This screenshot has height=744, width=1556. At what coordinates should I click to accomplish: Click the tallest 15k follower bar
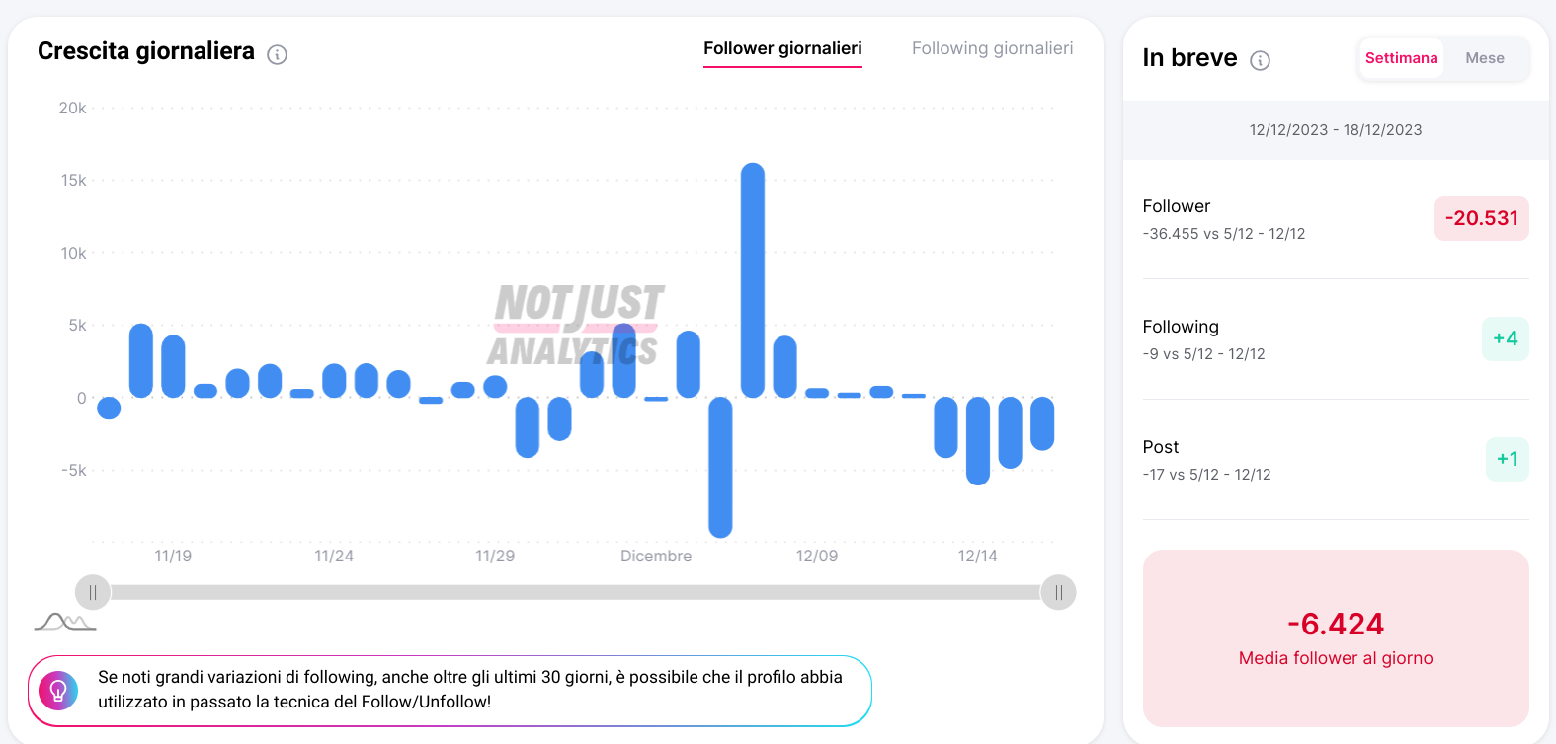(753, 280)
